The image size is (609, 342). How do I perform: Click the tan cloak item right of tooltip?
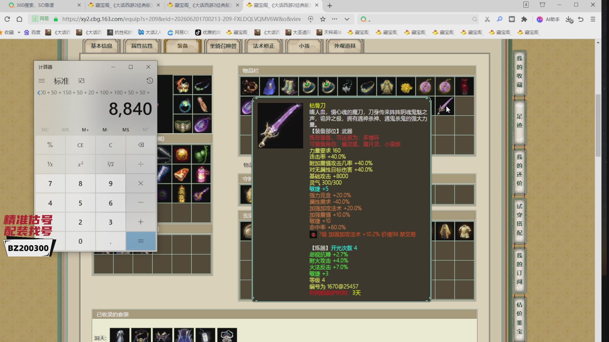pyautogui.click(x=445, y=231)
